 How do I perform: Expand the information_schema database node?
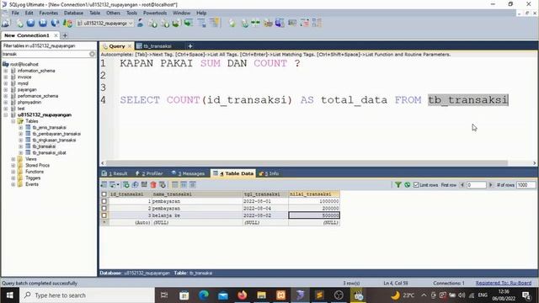tap(6, 71)
